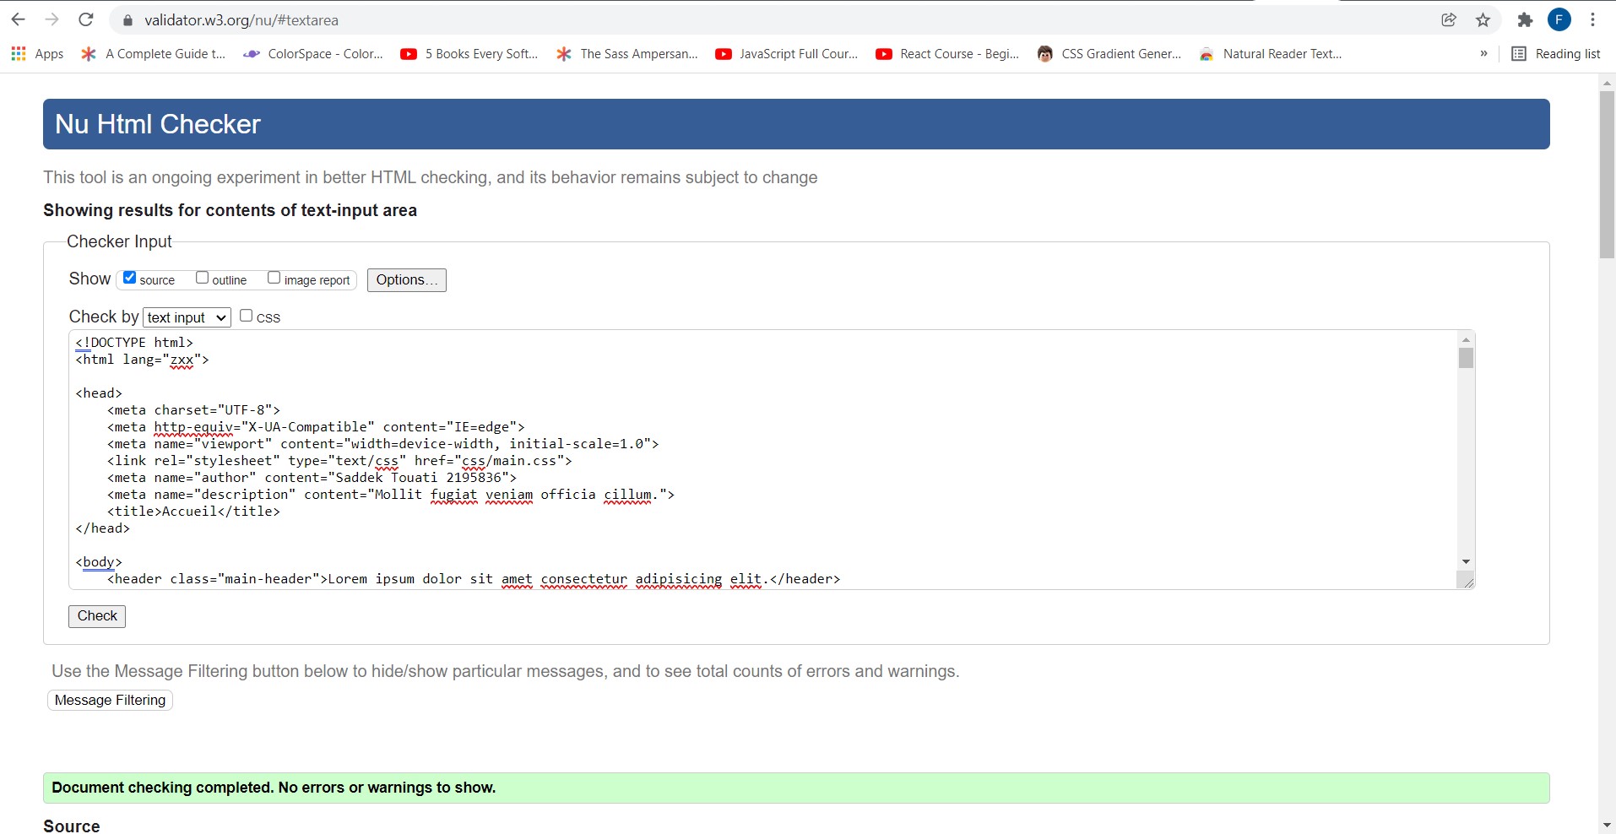Open React Course bookmark

point(947,54)
